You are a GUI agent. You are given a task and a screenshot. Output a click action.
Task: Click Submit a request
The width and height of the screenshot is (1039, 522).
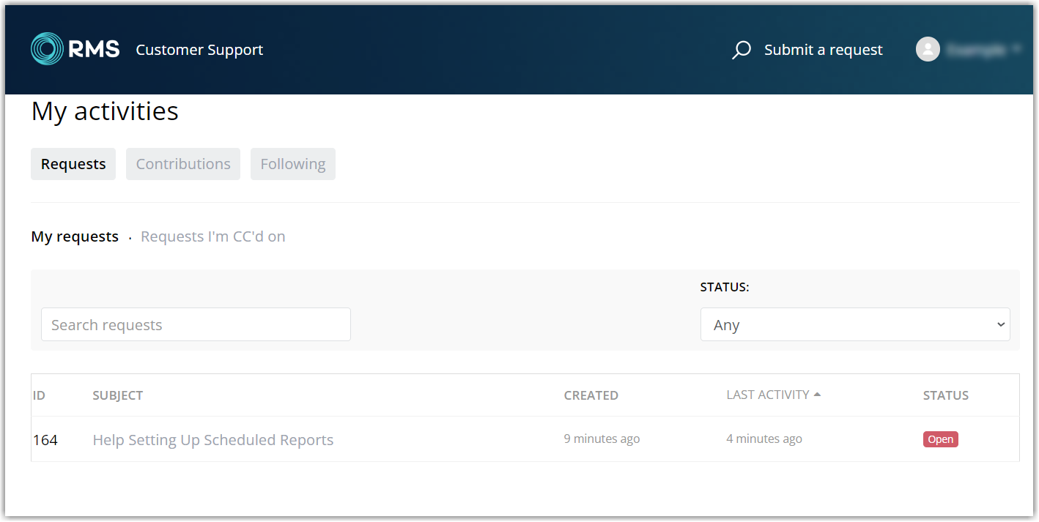(823, 49)
